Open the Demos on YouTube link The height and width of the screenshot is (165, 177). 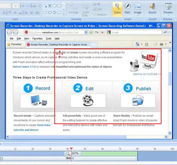147,74
